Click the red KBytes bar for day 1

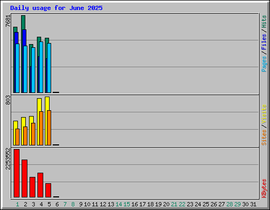coord(16,173)
